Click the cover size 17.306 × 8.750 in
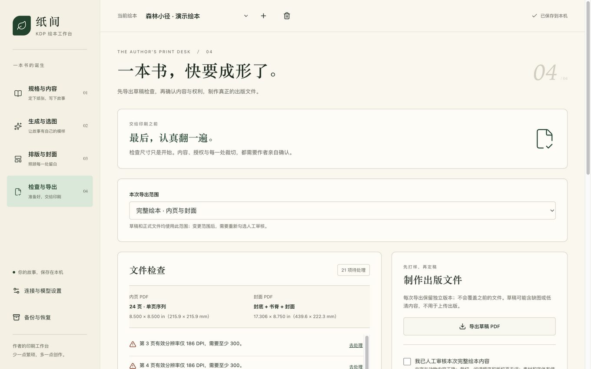Viewport: 591px width, 369px height. coord(295,316)
